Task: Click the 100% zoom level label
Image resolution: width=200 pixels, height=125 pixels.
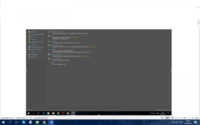Action: coord(197,118)
